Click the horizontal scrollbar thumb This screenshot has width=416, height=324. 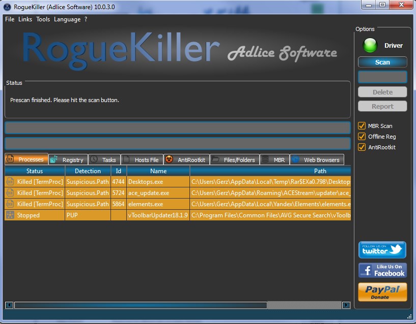141,305
